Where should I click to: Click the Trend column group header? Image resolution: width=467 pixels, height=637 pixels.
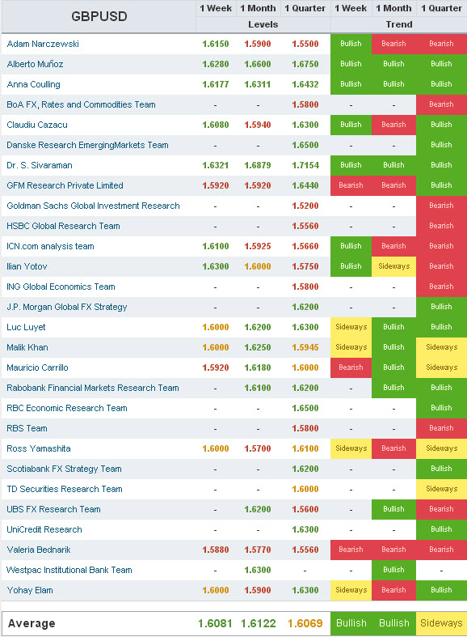[399, 25]
